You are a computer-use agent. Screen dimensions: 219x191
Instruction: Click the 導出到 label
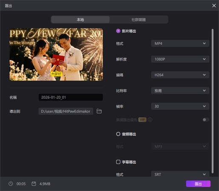click(x=15, y=111)
